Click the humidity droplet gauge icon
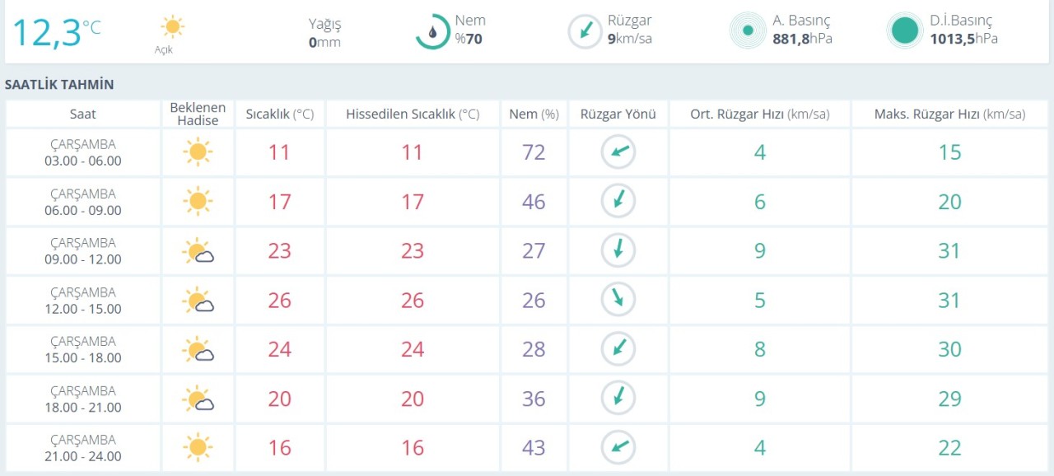Screen dimensions: 1054x476 point(432,31)
